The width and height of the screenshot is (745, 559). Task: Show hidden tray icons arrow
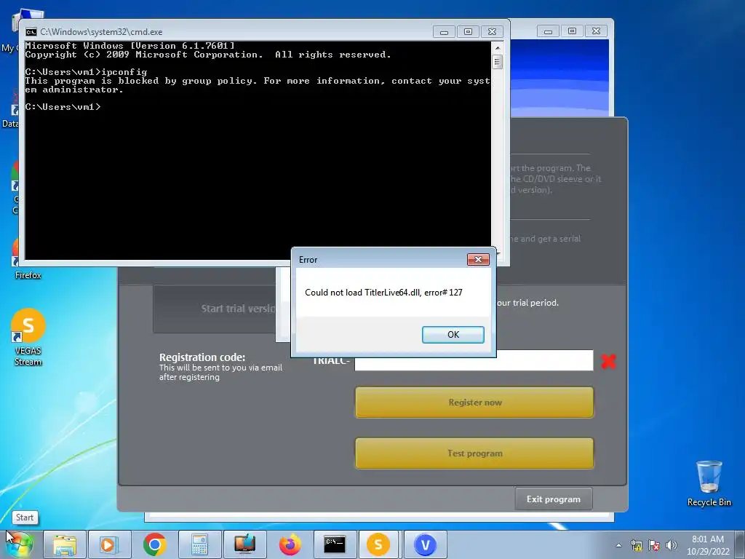click(x=618, y=545)
